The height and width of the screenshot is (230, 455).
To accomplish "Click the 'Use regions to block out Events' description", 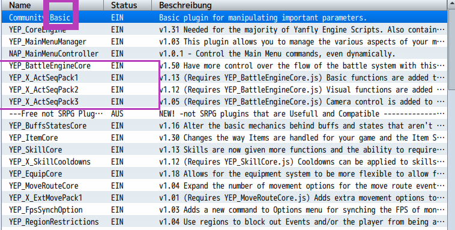I will [302, 222].
